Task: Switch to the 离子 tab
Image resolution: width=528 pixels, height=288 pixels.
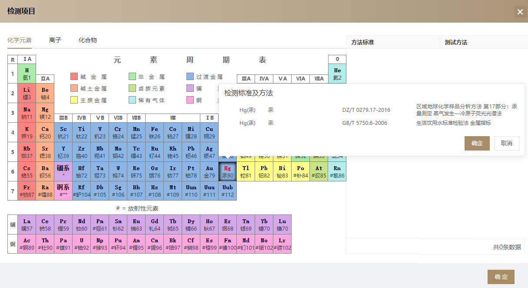Action: point(55,40)
